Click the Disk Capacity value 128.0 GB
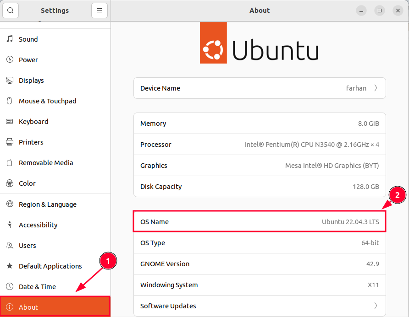This screenshot has height=317, width=409. [x=366, y=187]
